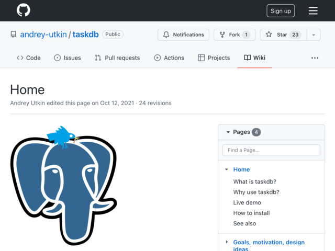Open the hamburger navigation menu

point(313,10)
